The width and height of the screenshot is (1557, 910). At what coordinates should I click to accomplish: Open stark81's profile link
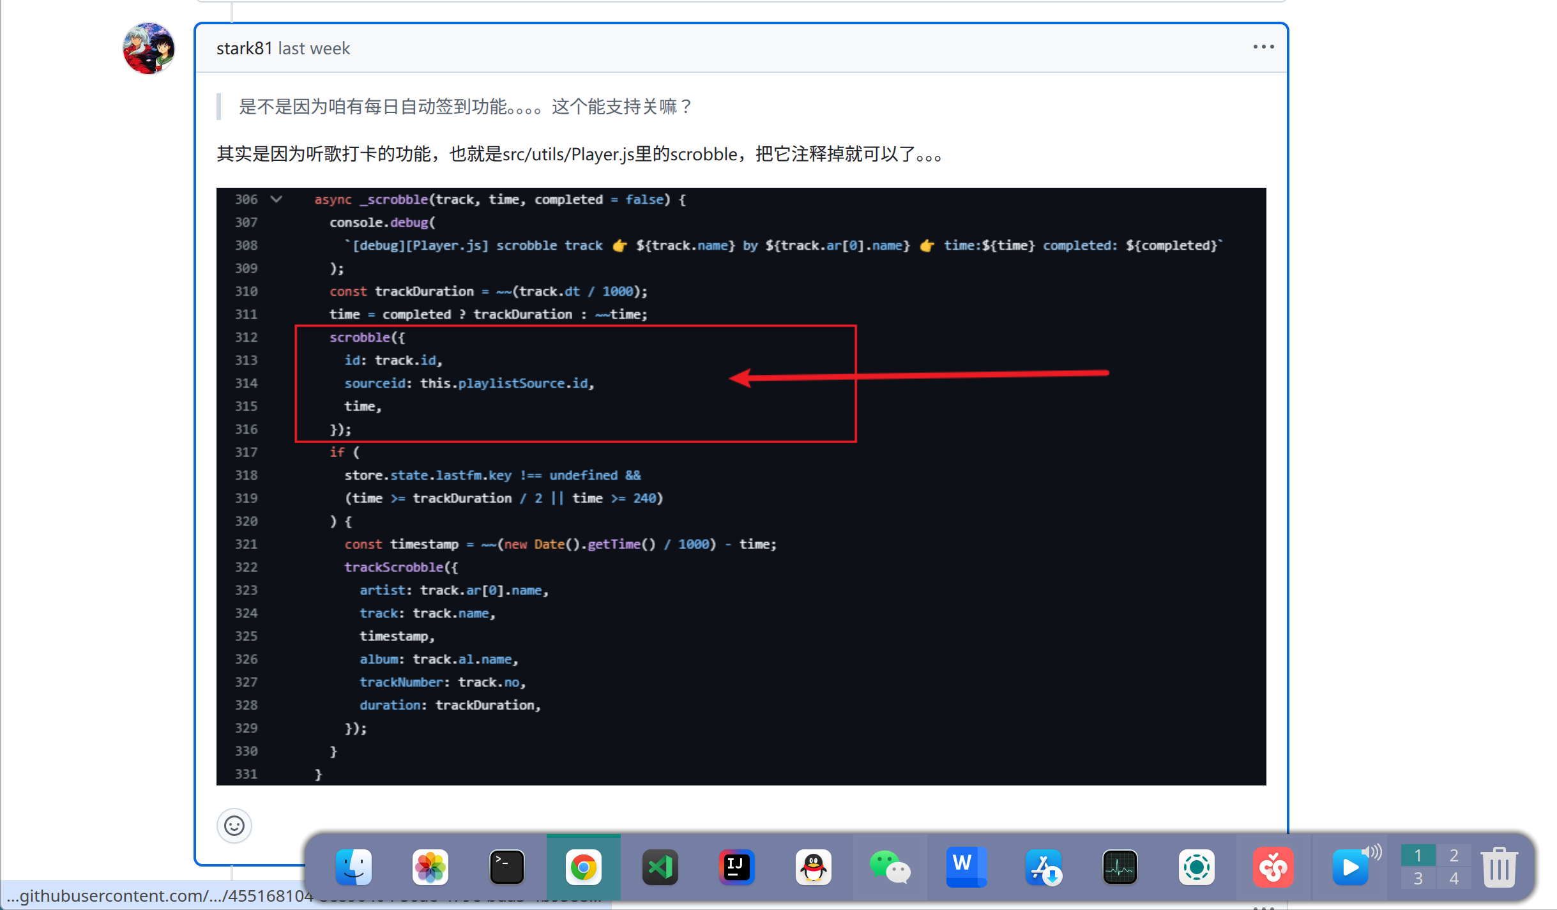tap(244, 48)
